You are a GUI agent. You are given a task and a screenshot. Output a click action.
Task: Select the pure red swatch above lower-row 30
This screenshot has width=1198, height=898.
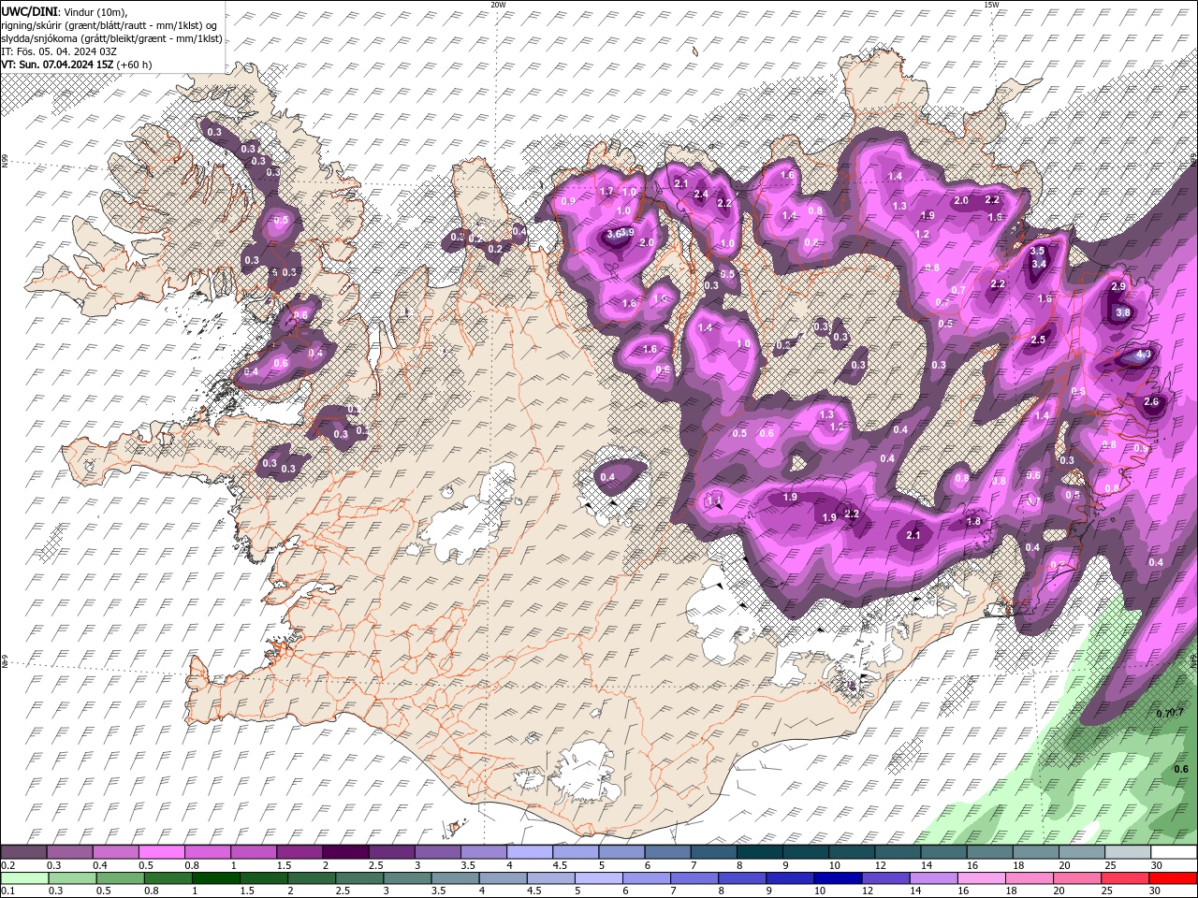tap(1173, 878)
